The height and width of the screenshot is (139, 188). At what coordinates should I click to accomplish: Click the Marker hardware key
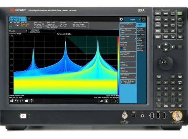166,13
